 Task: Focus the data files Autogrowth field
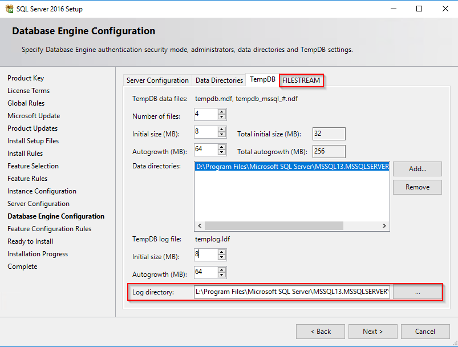coord(206,150)
